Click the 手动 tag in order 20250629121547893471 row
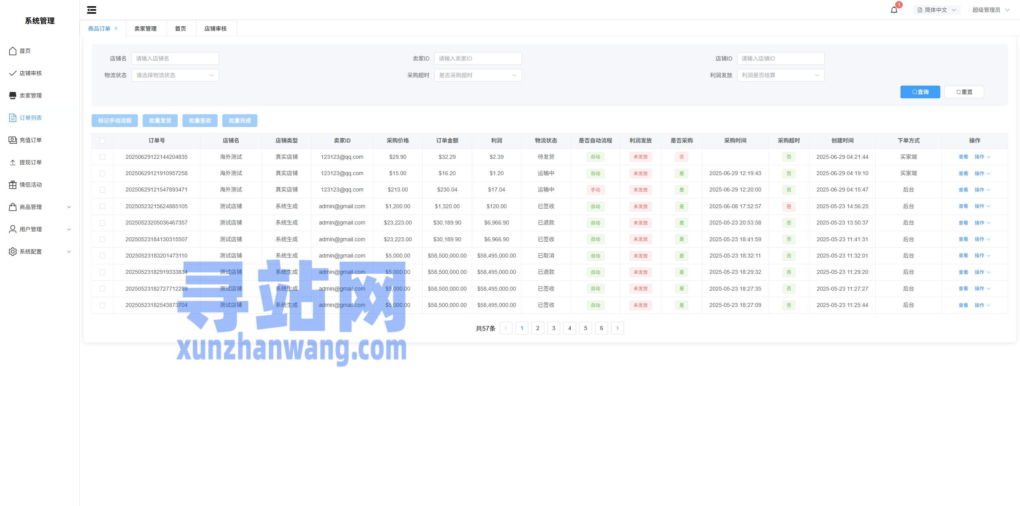Viewport: 1020px width, 506px height. [596, 190]
